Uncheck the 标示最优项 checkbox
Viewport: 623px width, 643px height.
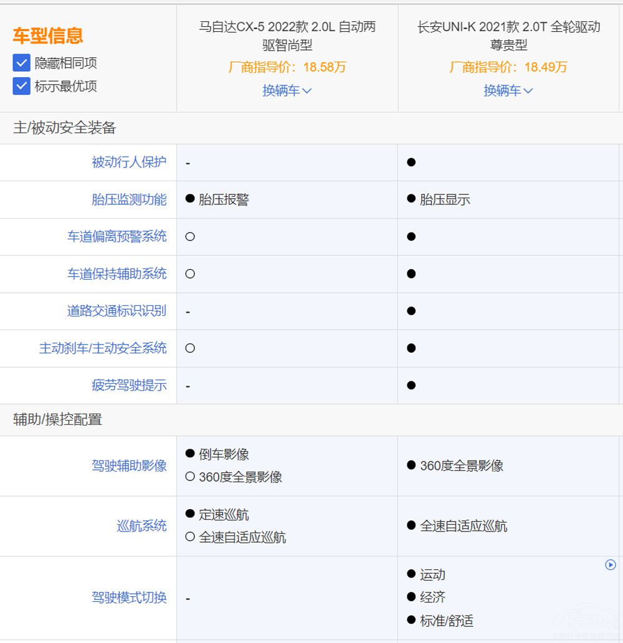click(21, 87)
